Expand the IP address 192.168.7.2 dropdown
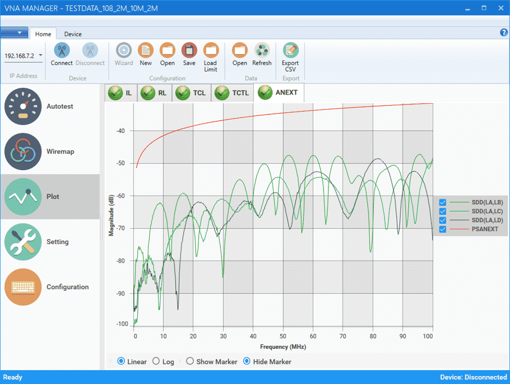510x384 pixels. [x=41, y=55]
